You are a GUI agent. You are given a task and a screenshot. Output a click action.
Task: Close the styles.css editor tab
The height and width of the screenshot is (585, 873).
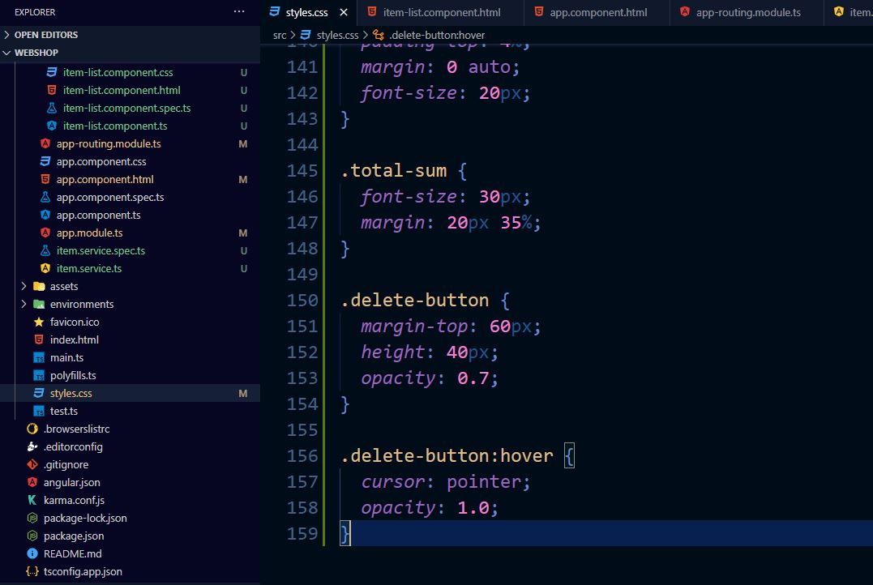tap(344, 12)
